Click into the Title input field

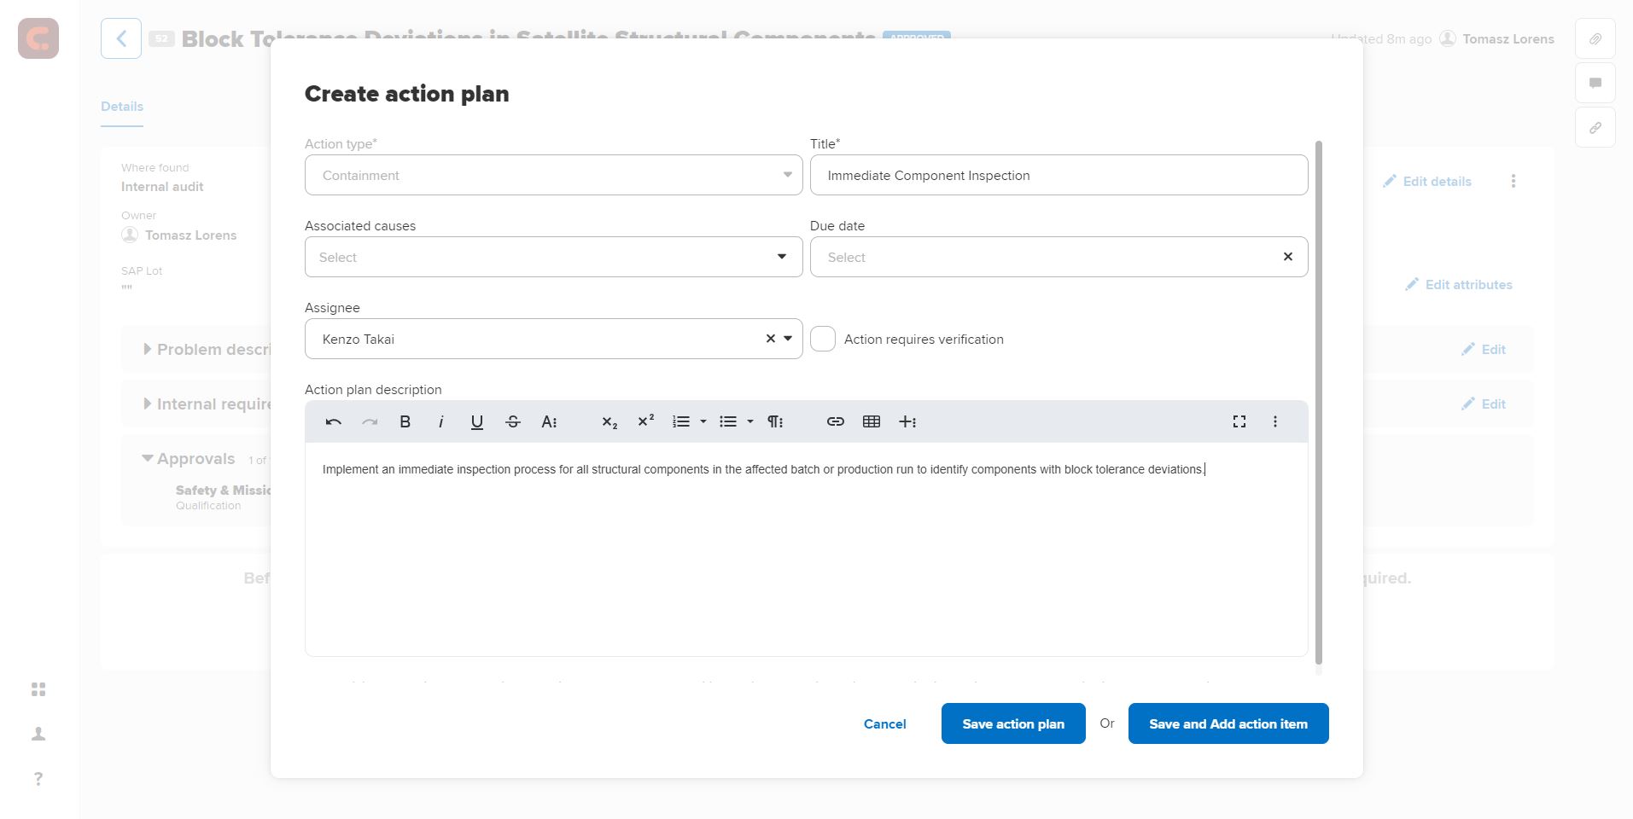coord(1059,175)
